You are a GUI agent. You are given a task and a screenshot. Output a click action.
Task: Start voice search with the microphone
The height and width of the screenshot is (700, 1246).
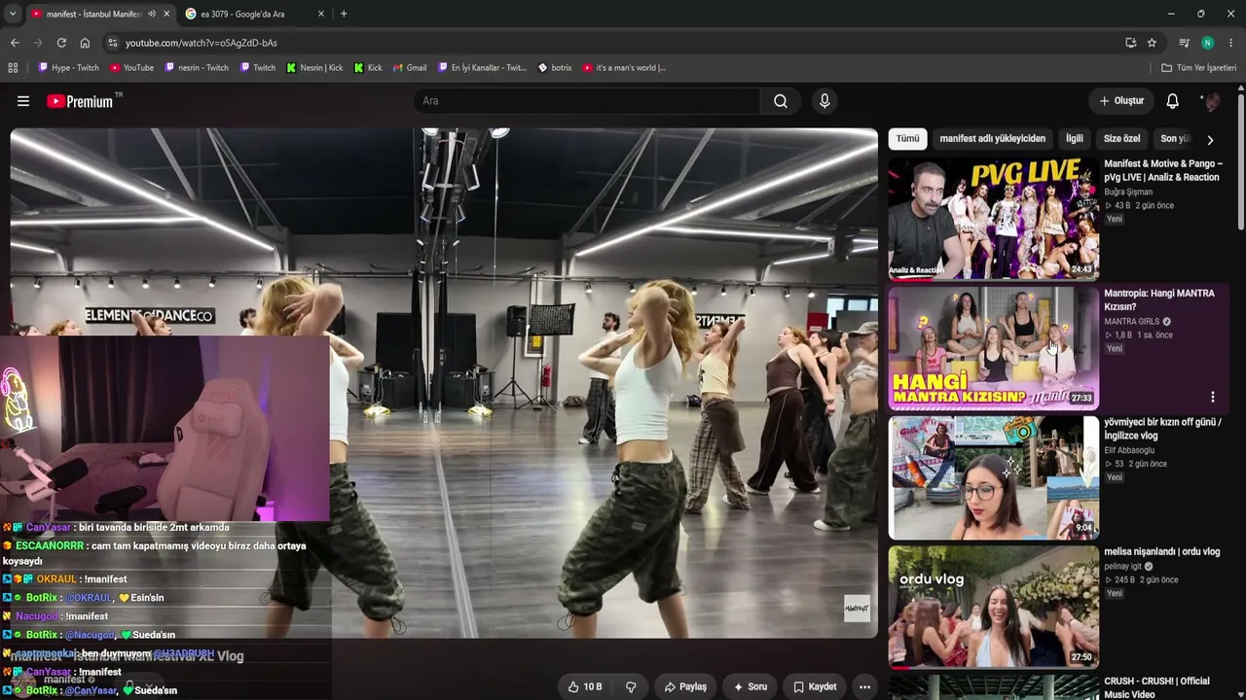[x=825, y=101]
